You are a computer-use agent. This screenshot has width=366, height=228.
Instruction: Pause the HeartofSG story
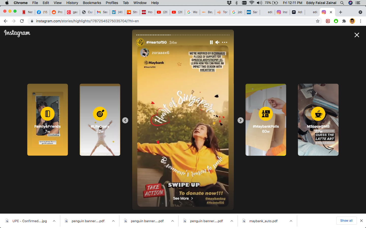coord(211,42)
